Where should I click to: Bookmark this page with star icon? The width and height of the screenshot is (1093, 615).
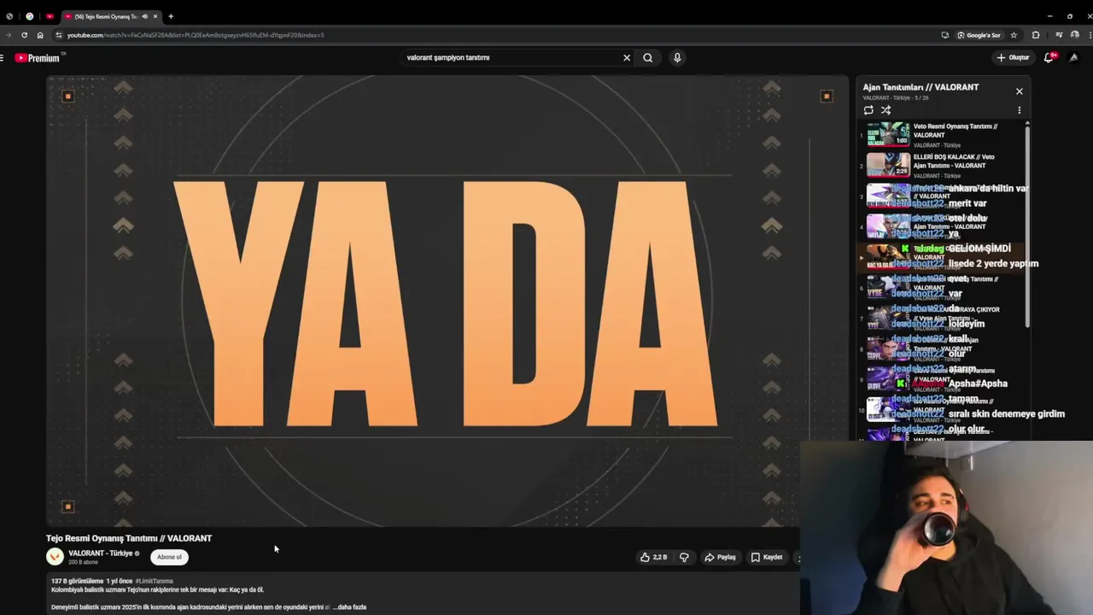1014,35
